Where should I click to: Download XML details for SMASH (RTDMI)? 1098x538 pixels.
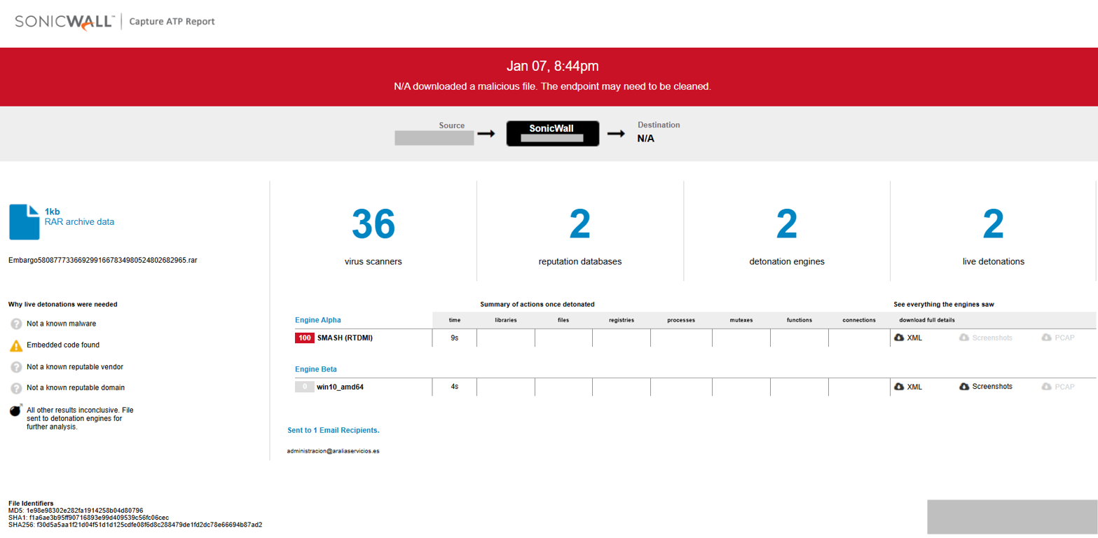[x=908, y=338]
